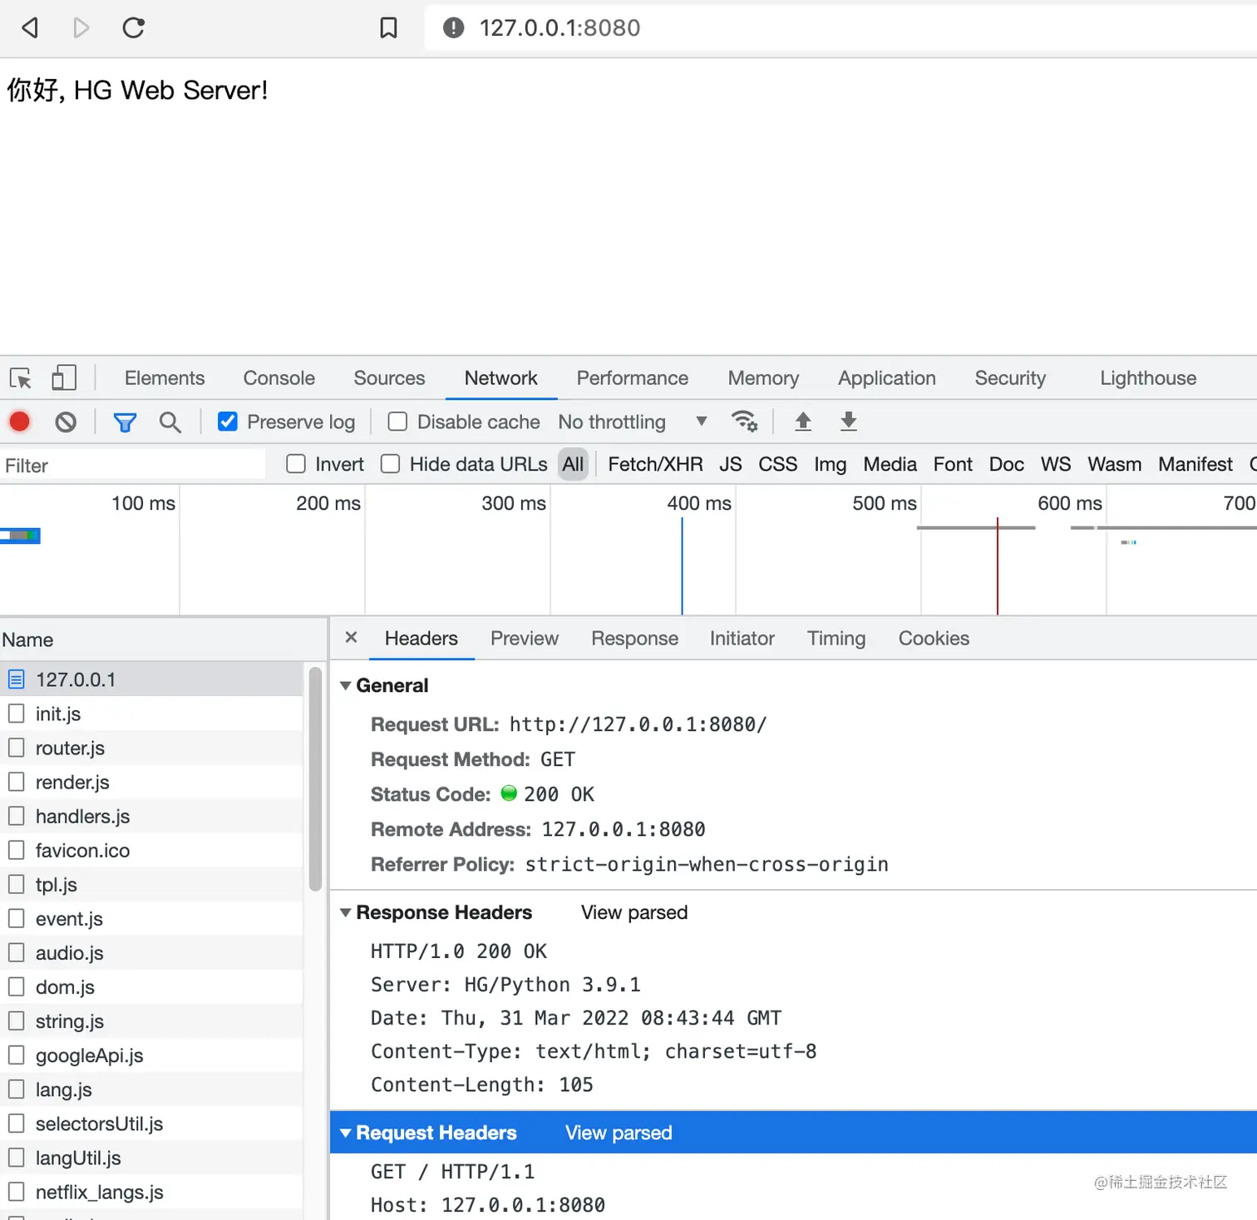Filter requests by All types

click(573, 464)
